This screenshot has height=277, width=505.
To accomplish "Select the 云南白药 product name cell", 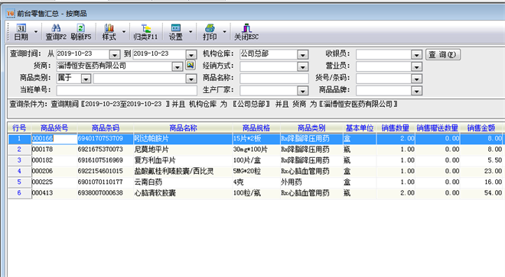I will pyautogui.click(x=183, y=182).
